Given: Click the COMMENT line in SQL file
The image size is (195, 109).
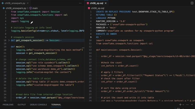Looking at the screenshot, I should click(135, 31).
